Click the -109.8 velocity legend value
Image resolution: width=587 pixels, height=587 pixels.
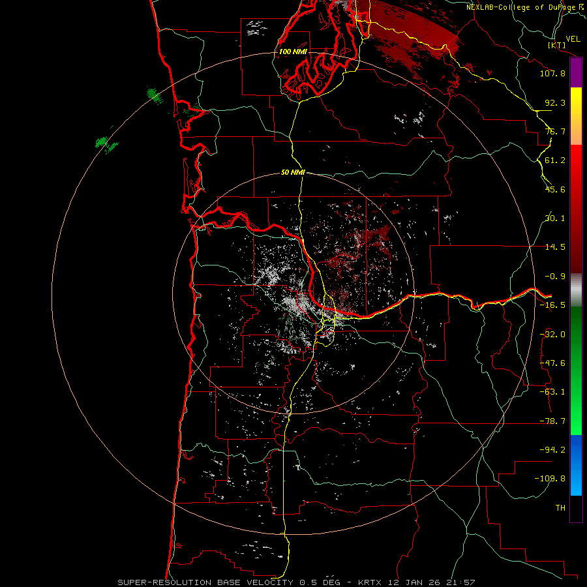pos(550,479)
